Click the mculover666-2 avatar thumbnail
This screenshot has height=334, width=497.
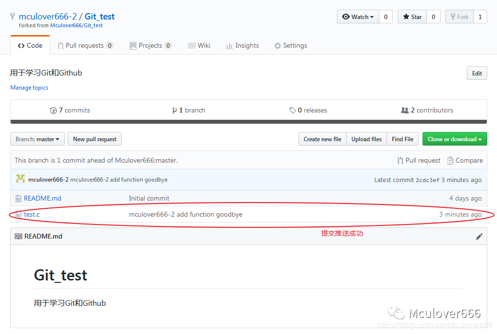pyautogui.click(x=20, y=179)
